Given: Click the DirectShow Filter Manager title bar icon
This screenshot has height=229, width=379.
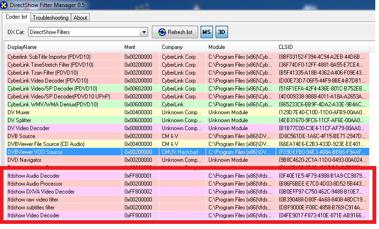Looking at the screenshot, I should (4, 5).
